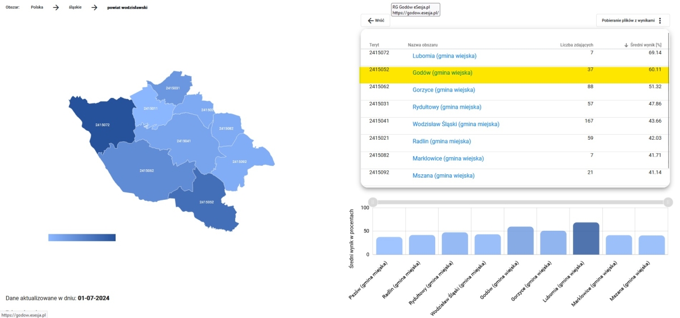Click Teryt code 2415052 in table
Screen dimensions: 680x318
pos(379,70)
